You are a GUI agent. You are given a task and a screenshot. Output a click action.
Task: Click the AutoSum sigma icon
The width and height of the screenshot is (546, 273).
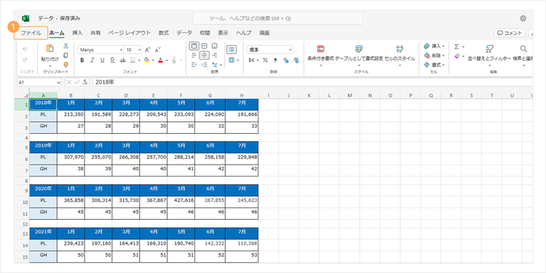point(457,46)
